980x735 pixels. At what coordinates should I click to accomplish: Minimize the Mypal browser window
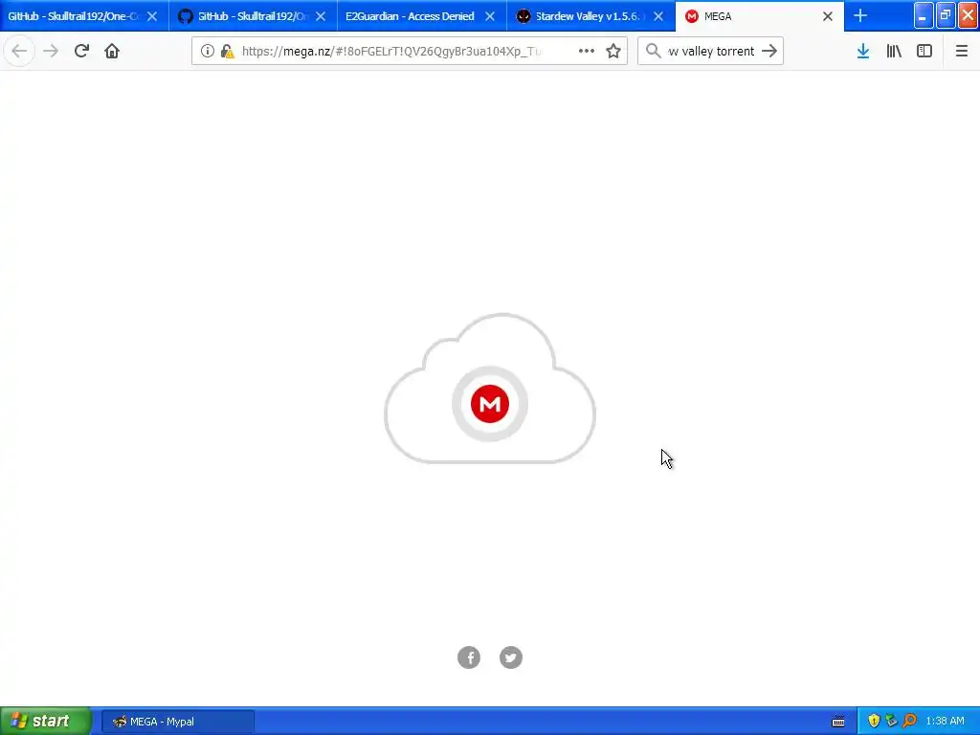[924, 15]
